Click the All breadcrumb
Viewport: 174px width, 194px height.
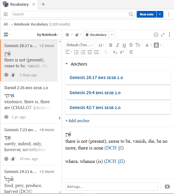(x=6, y=24)
